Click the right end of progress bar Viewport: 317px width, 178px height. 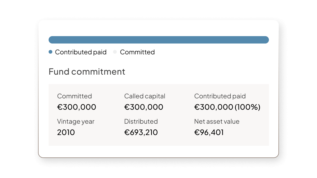(x=266, y=40)
